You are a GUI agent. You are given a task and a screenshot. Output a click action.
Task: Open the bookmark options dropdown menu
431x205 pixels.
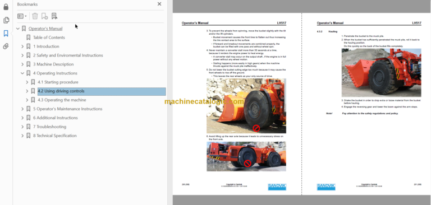tap(22, 16)
